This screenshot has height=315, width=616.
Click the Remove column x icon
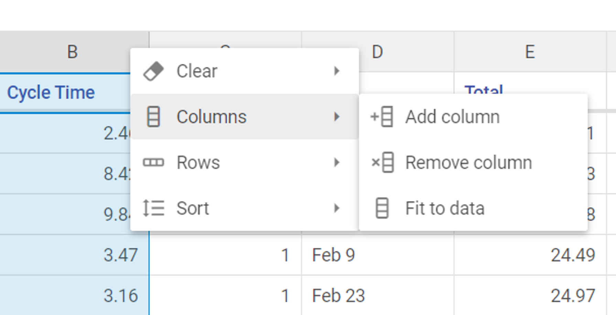[x=382, y=162]
